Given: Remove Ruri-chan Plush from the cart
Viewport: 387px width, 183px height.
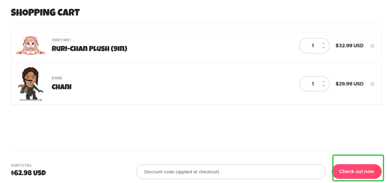Looking at the screenshot, I should pyautogui.click(x=372, y=46).
